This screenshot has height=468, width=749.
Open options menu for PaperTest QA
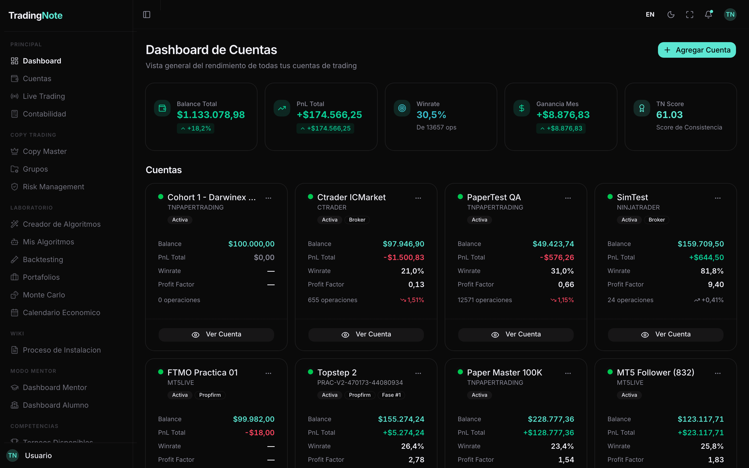(x=568, y=198)
